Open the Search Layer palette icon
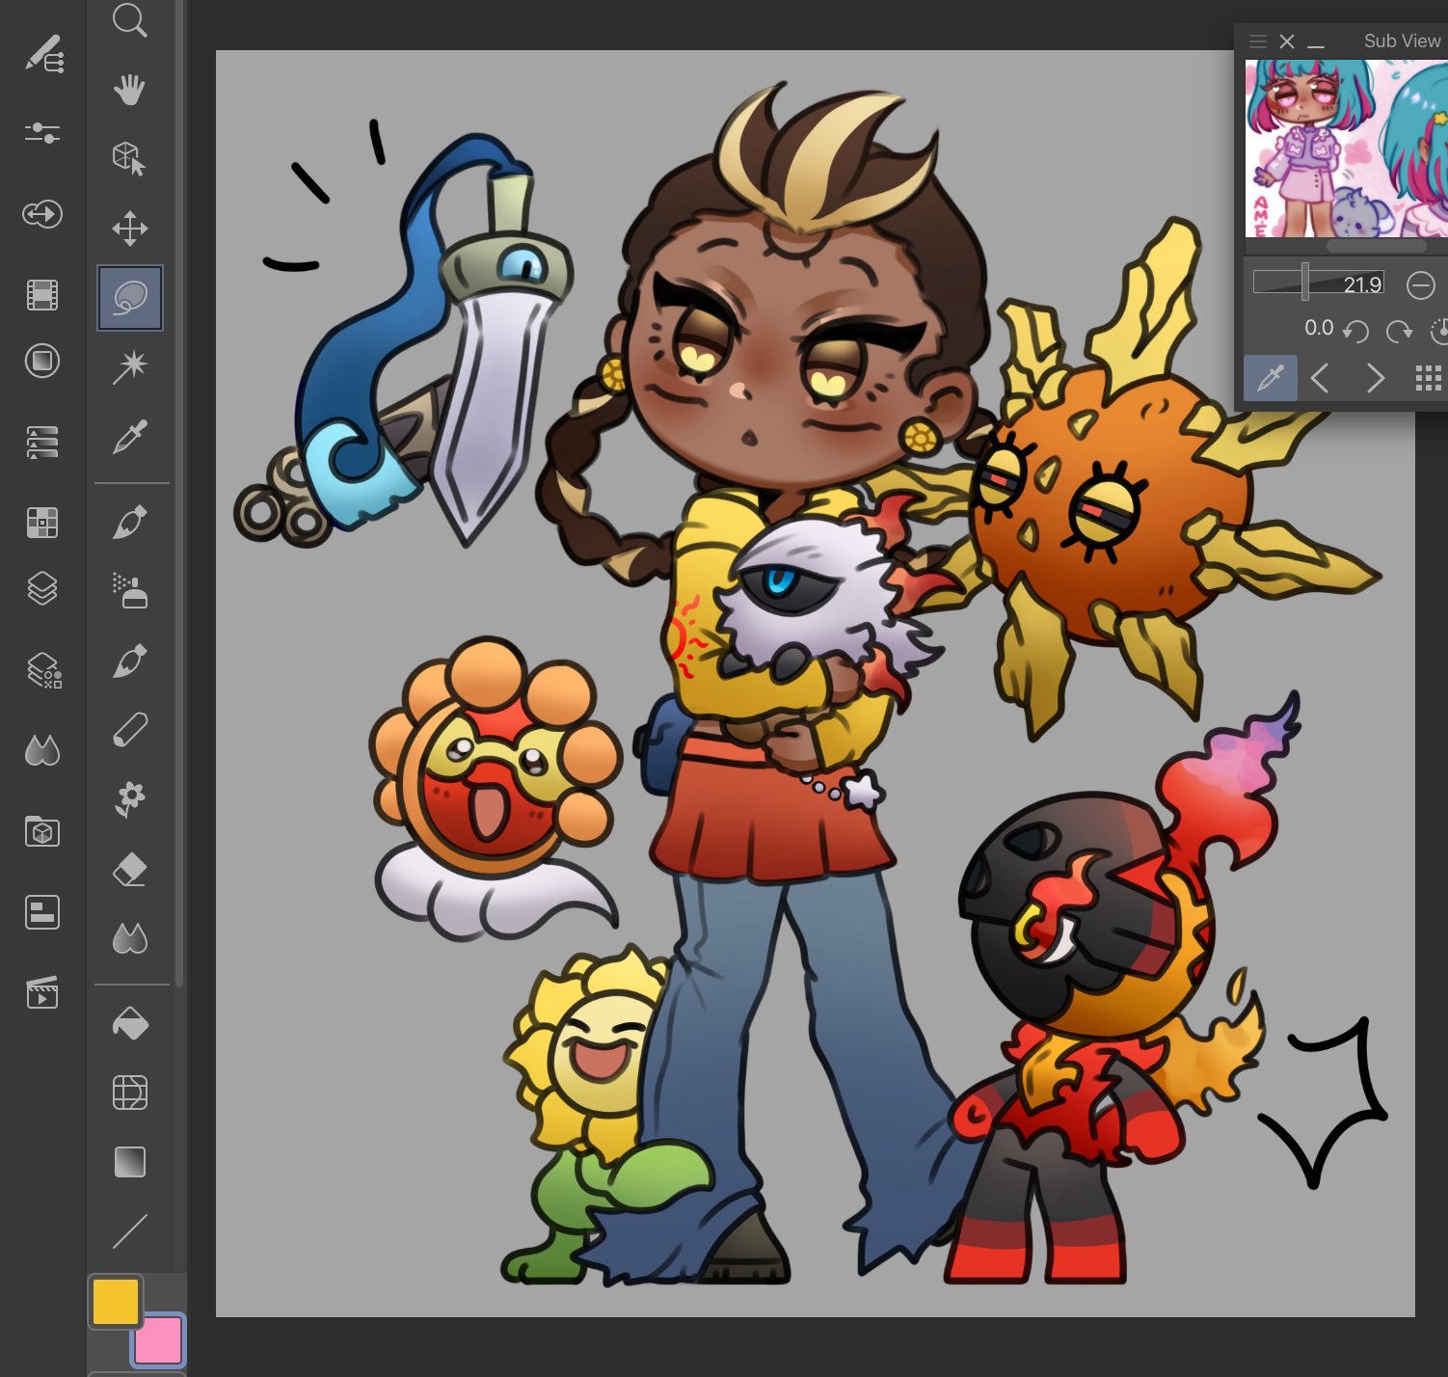 (x=43, y=669)
